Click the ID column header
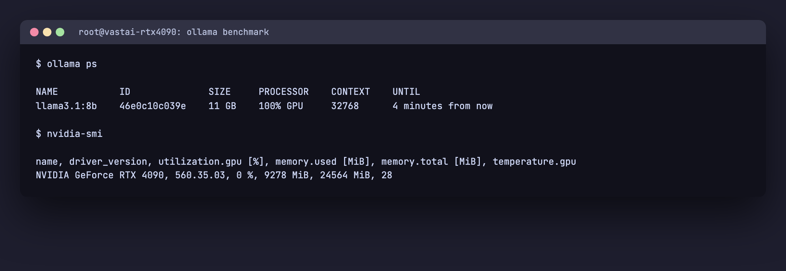786x271 pixels. [125, 92]
